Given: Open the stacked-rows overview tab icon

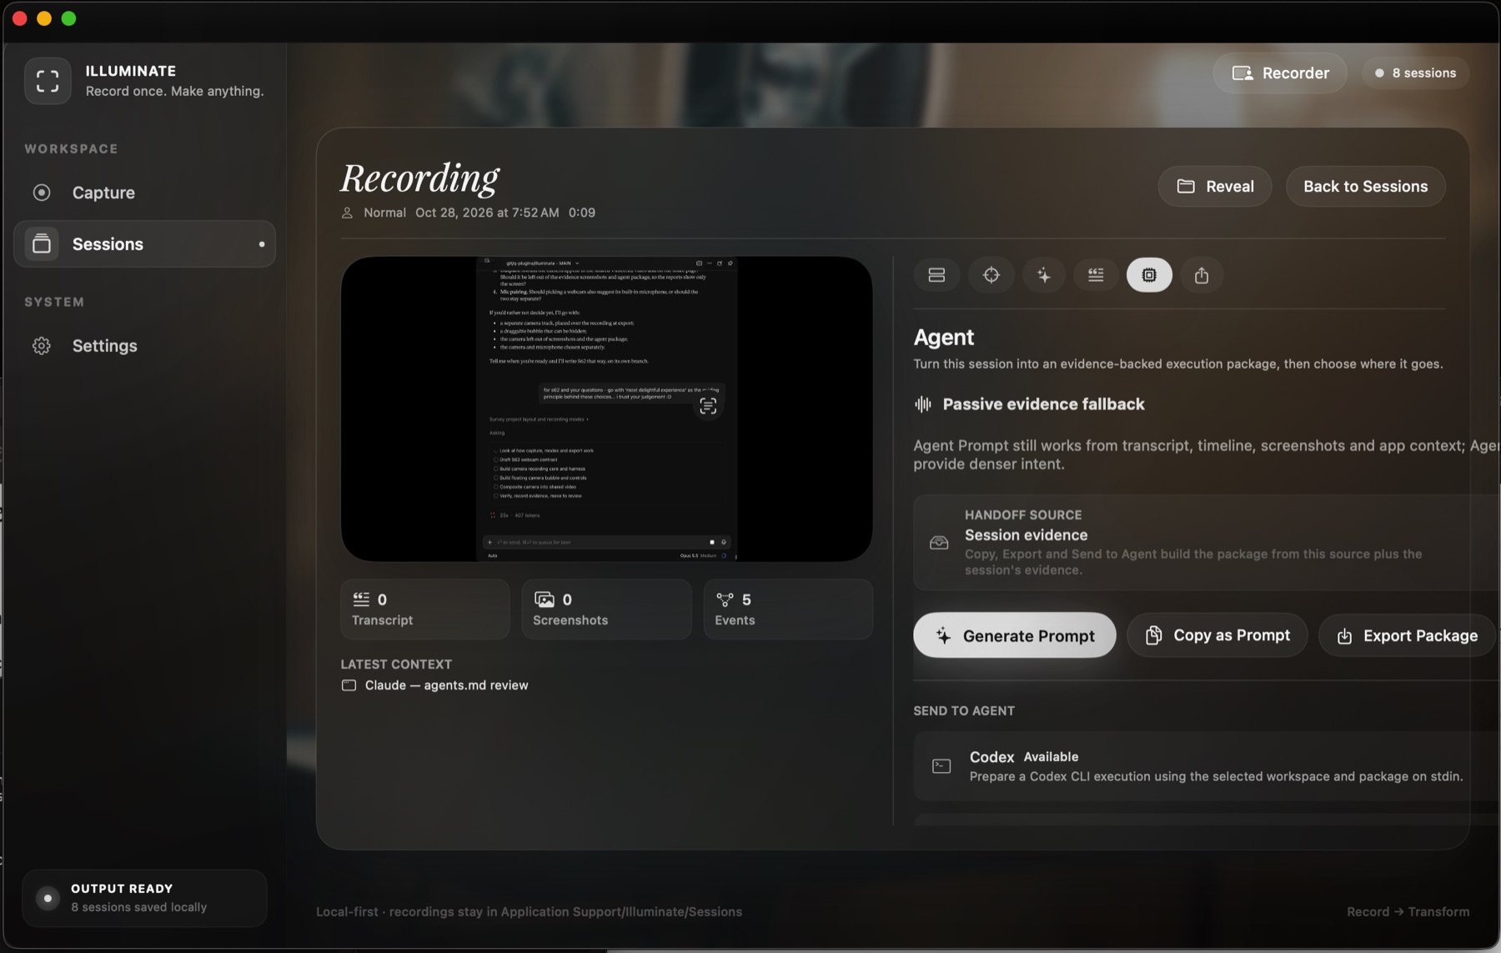Looking at the screenshot, I should pyautogui.click(x=936, y=275).
